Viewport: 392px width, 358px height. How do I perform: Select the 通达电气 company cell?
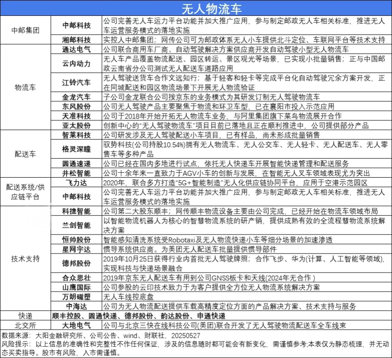tap(76, 49)
